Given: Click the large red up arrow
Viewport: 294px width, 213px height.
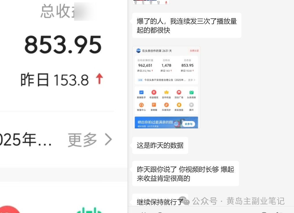Looking at the screenshot, I should pos(99,79).
